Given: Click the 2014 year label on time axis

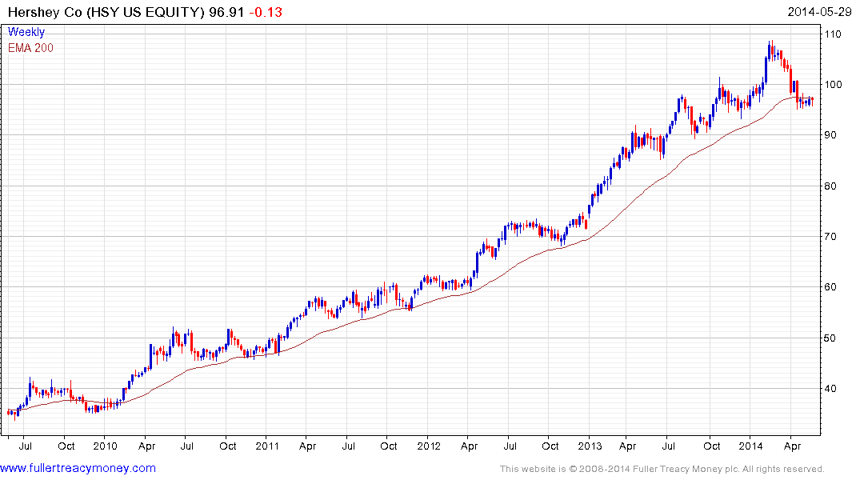Looking at the screenshot, I should [x=751, y=446].
